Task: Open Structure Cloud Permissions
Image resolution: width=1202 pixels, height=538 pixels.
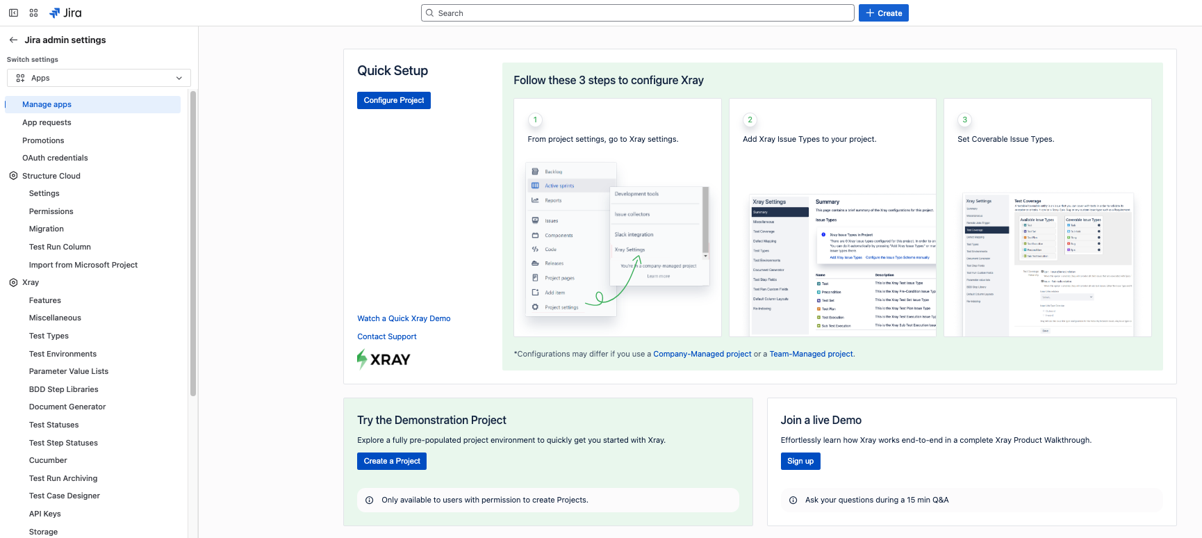Action: coord(51,211)
